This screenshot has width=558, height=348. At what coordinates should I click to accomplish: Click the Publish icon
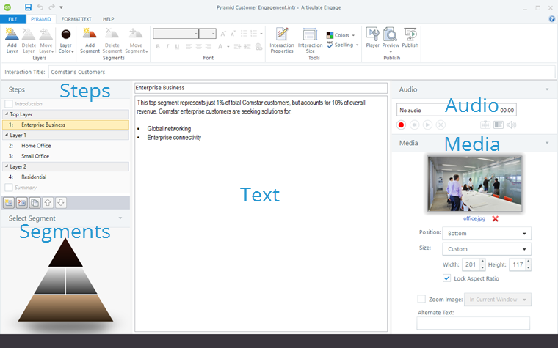(x=410, y=38)
